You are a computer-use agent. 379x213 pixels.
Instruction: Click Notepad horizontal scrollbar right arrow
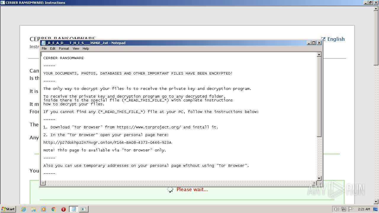click(x=314, y=183)
